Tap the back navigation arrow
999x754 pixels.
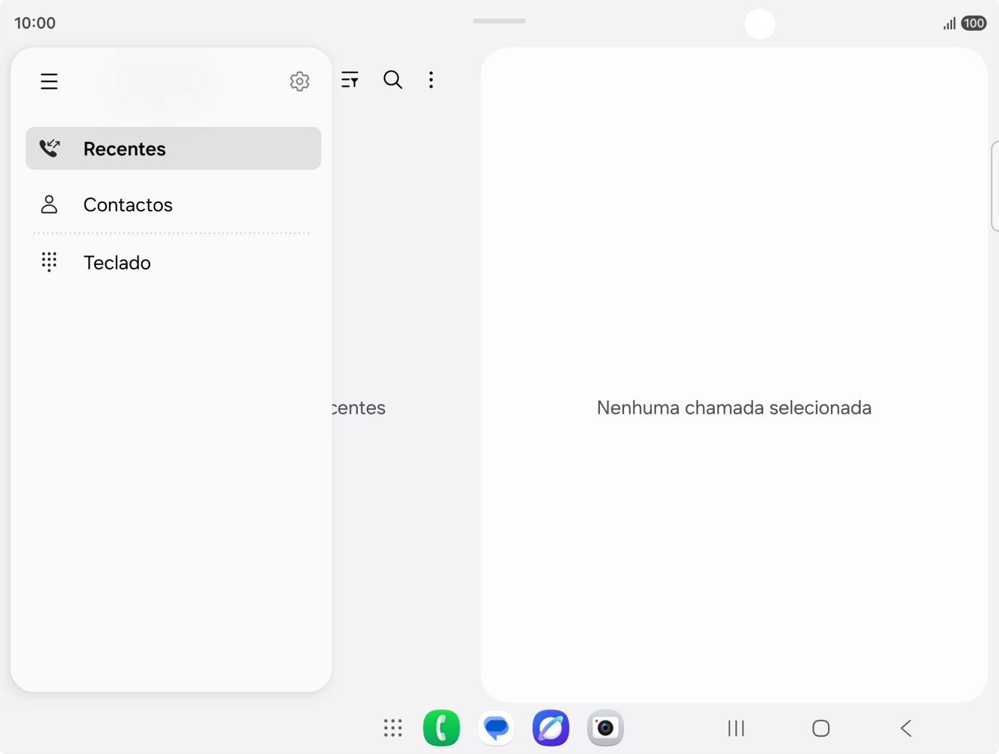[x=906, y=728]
